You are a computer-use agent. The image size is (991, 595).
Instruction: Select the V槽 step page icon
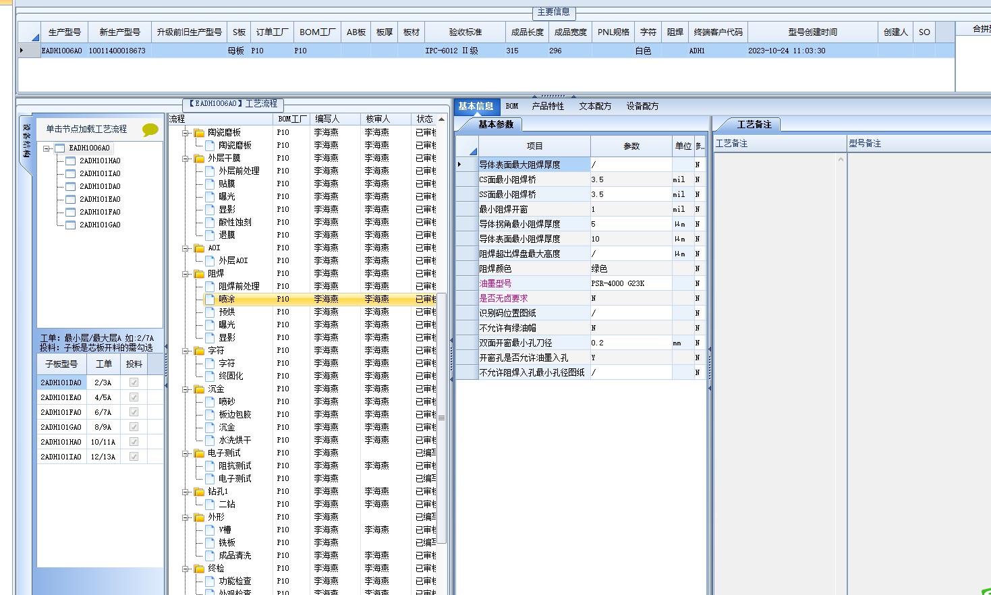(x=210, y=530)
